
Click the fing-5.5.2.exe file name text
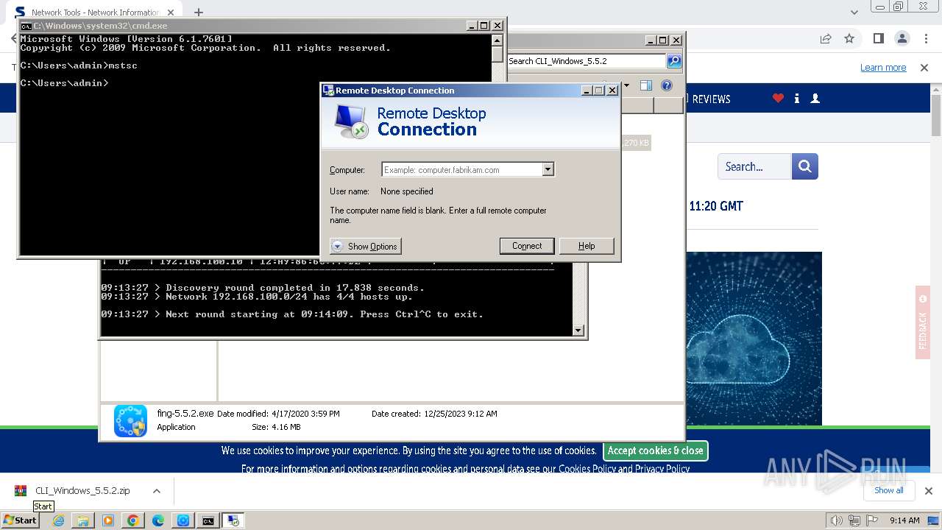(185, 414)
